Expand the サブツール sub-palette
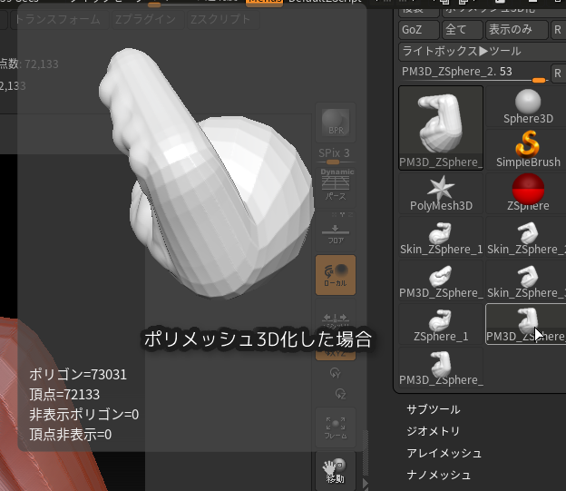 coord(434,409)
